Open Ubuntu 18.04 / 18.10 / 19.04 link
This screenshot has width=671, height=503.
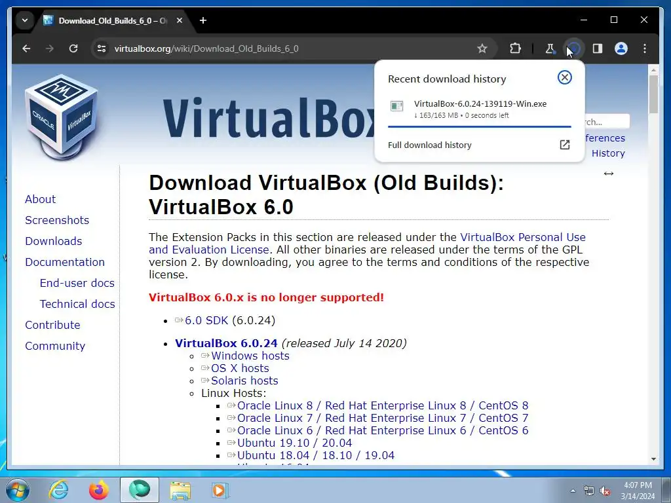316,455
